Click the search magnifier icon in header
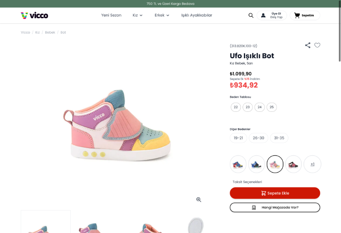341x233 pixels. pyautogui.click(x=251, y=16)
